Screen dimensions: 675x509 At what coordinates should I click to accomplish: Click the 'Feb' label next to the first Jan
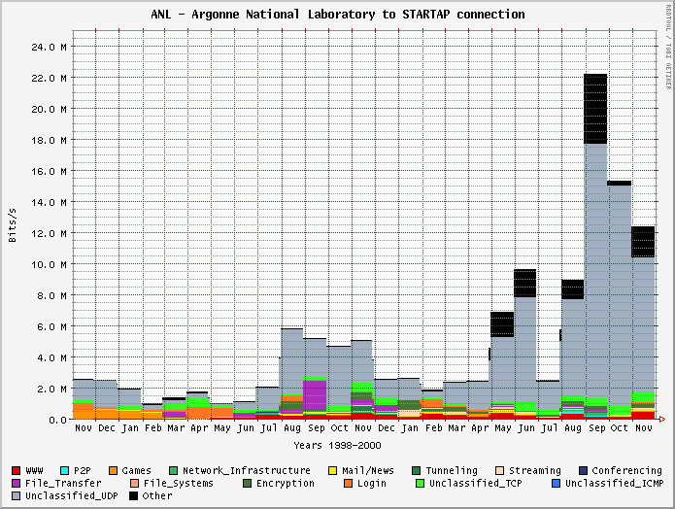[x=152, y=428]
